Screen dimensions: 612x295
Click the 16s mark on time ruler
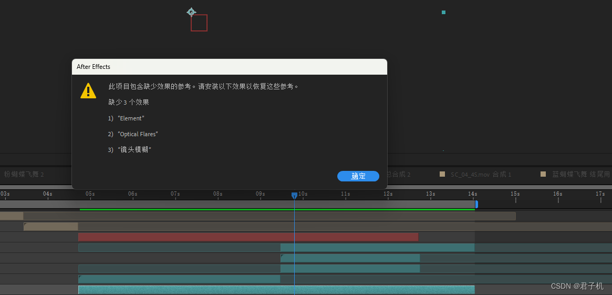[x=558, y=194]
